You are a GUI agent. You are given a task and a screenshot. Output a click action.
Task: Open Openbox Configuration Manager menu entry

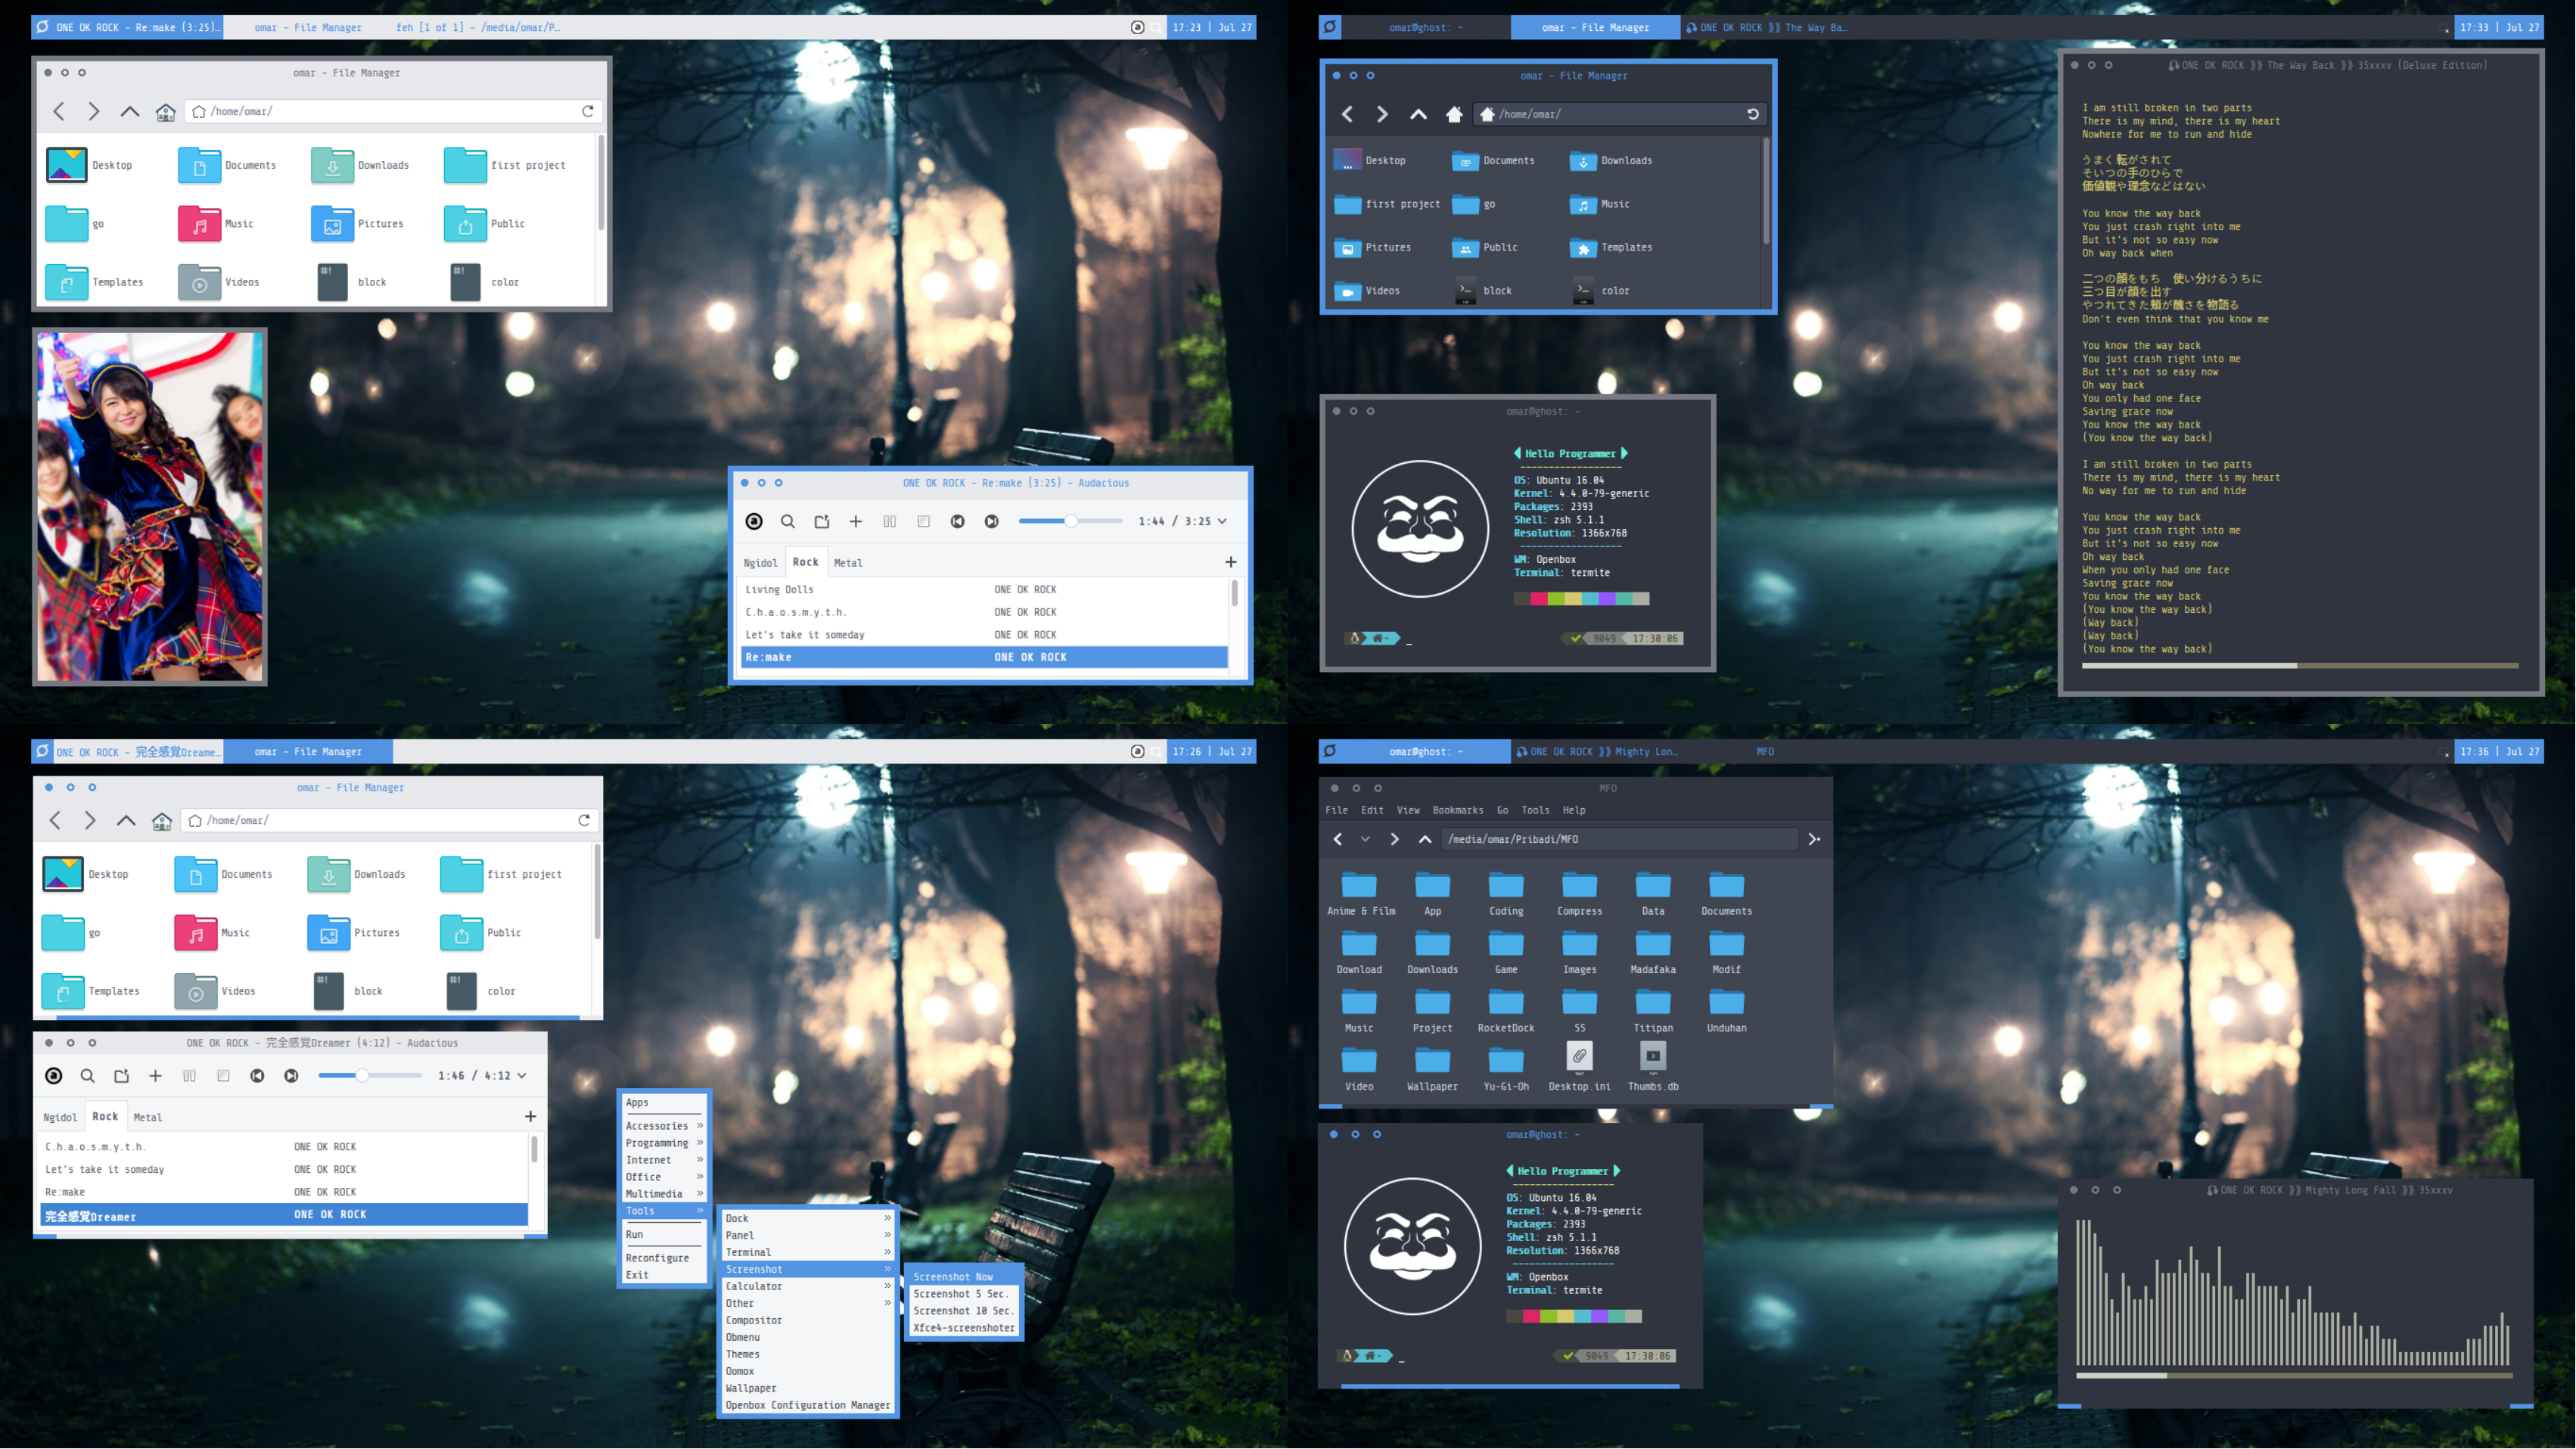(x=807, y=1405)
